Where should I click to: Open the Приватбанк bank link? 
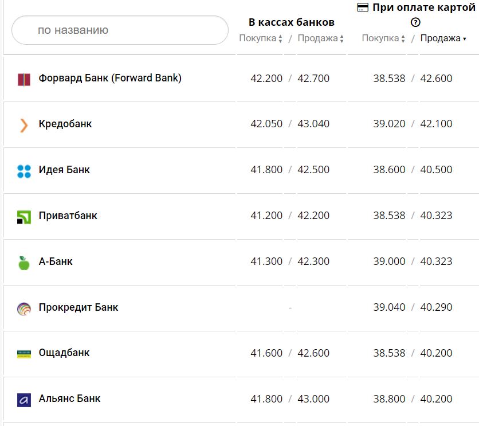point(68,216)
